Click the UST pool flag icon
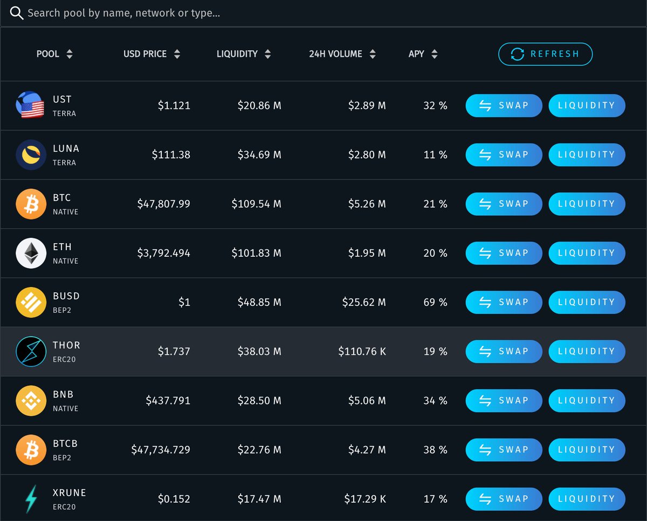Viewport: 647px width, 521px height. [30, 105]
